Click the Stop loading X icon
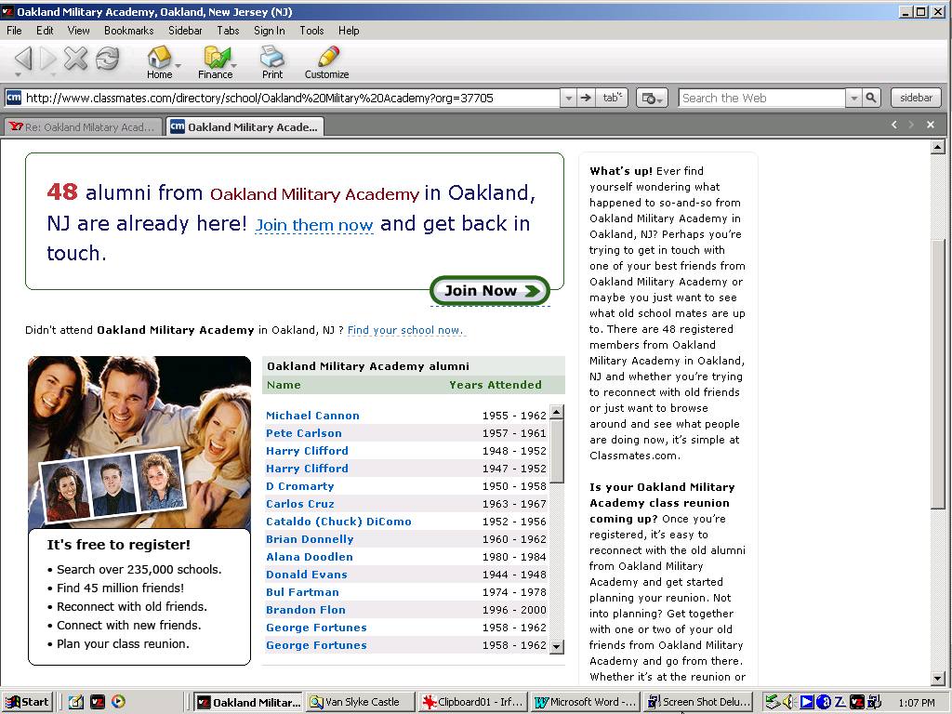This screenshot has width=952, height=714. 75,59
